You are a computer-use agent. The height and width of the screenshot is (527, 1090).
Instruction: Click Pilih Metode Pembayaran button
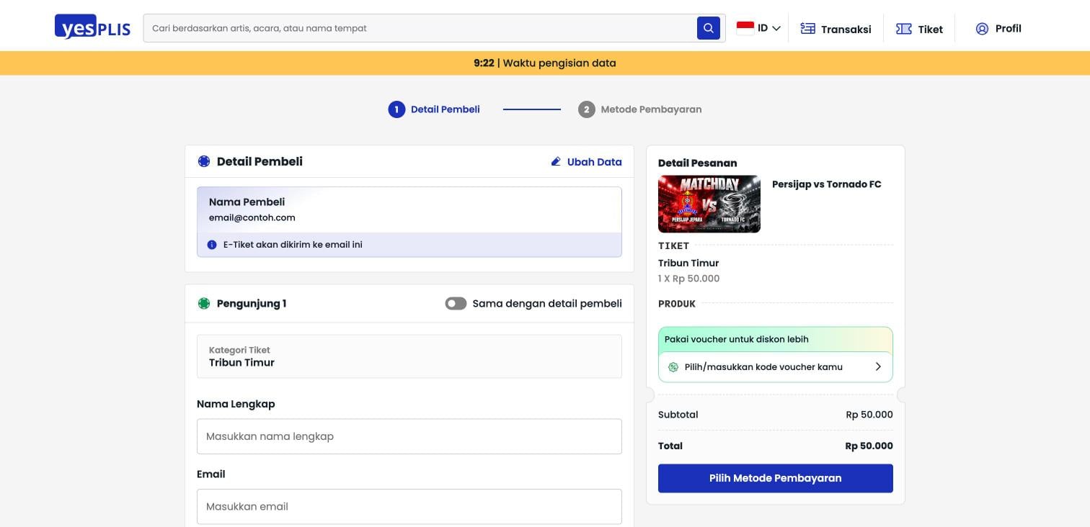tap(776, 478)
